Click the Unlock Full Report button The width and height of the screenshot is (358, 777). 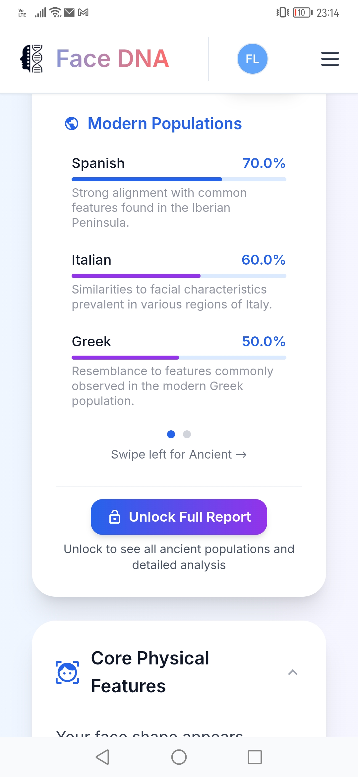[179, 517]
